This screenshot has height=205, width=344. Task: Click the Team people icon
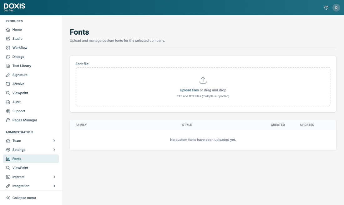[8, 141]
